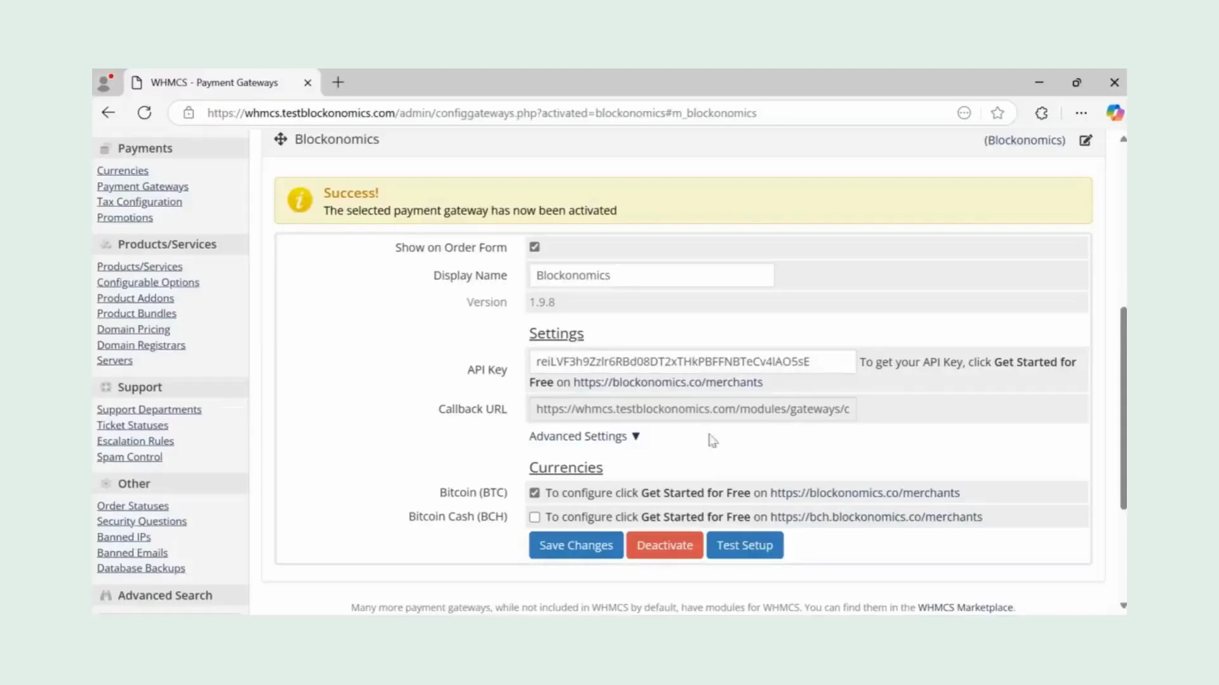
Task: Open the browser tab options menu
Action: [x=213, y=82]
